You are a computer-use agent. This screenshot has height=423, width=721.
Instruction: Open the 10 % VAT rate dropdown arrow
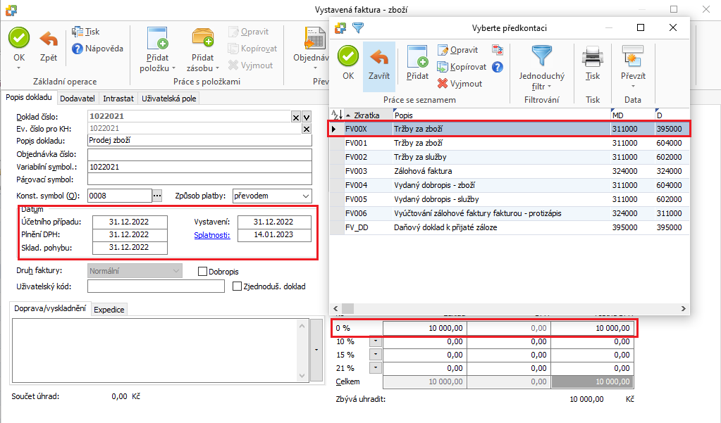click(x=374, y=341)
